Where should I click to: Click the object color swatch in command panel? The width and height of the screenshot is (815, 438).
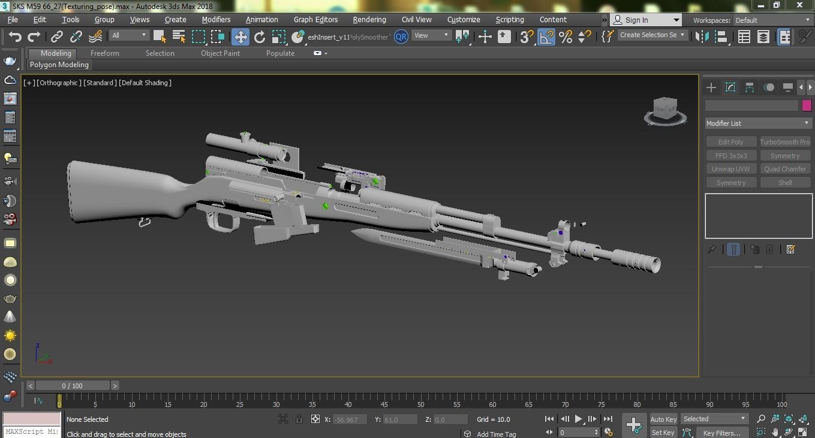807,105
